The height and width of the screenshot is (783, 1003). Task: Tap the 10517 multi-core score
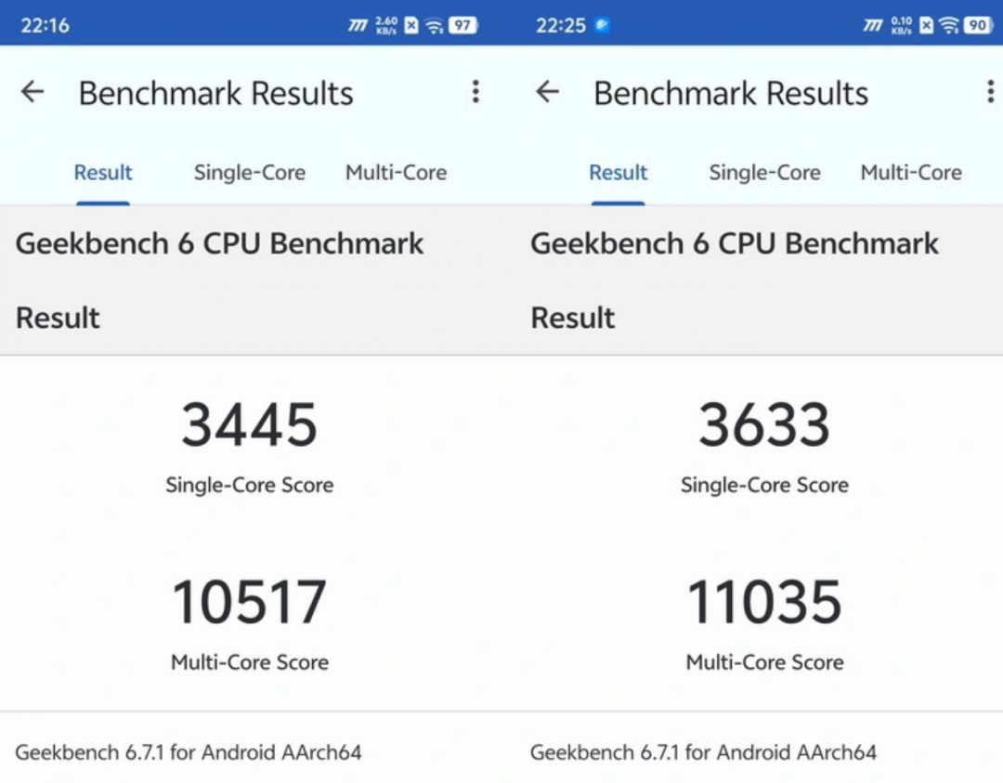[250, 601]
